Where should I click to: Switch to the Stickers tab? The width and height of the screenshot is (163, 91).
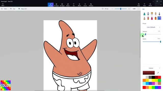click(68, 5)
